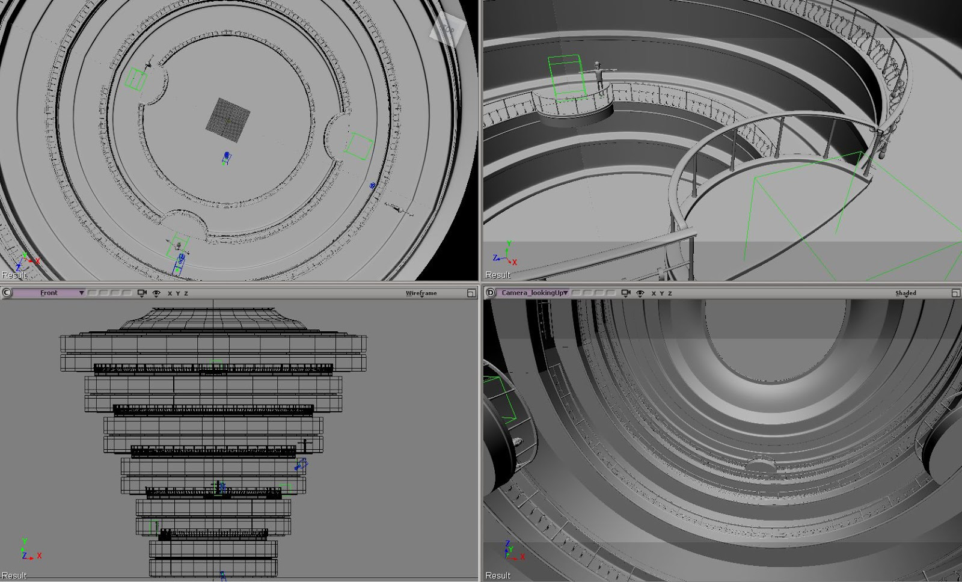This screenshot has height=582, width=962.
Task: Click the Result label in Front viewport
Action: [x=14, y=575]
